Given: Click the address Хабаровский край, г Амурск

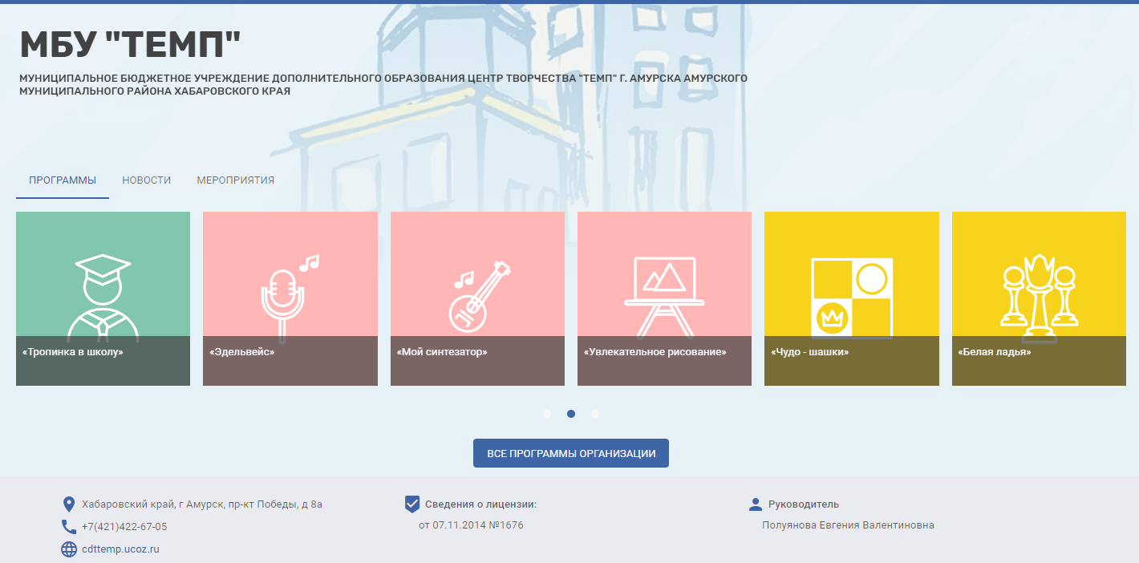Looking at the screenshot, I should click(202, 504).
